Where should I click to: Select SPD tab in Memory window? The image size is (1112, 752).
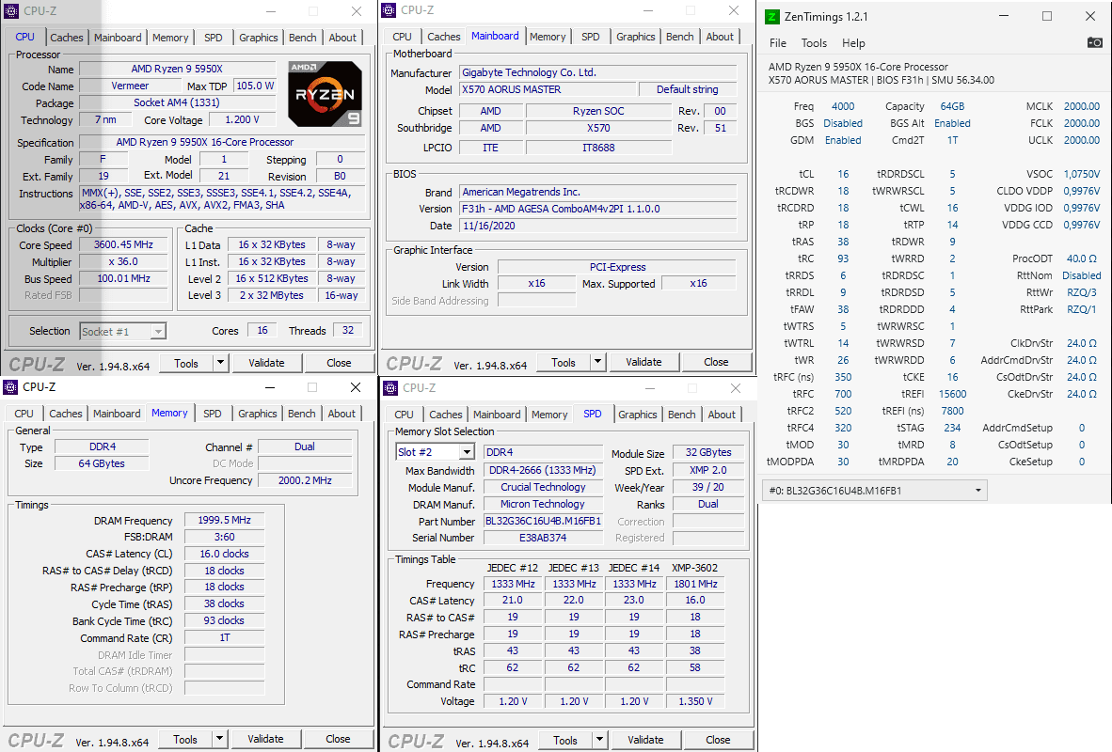pos(212,414)
